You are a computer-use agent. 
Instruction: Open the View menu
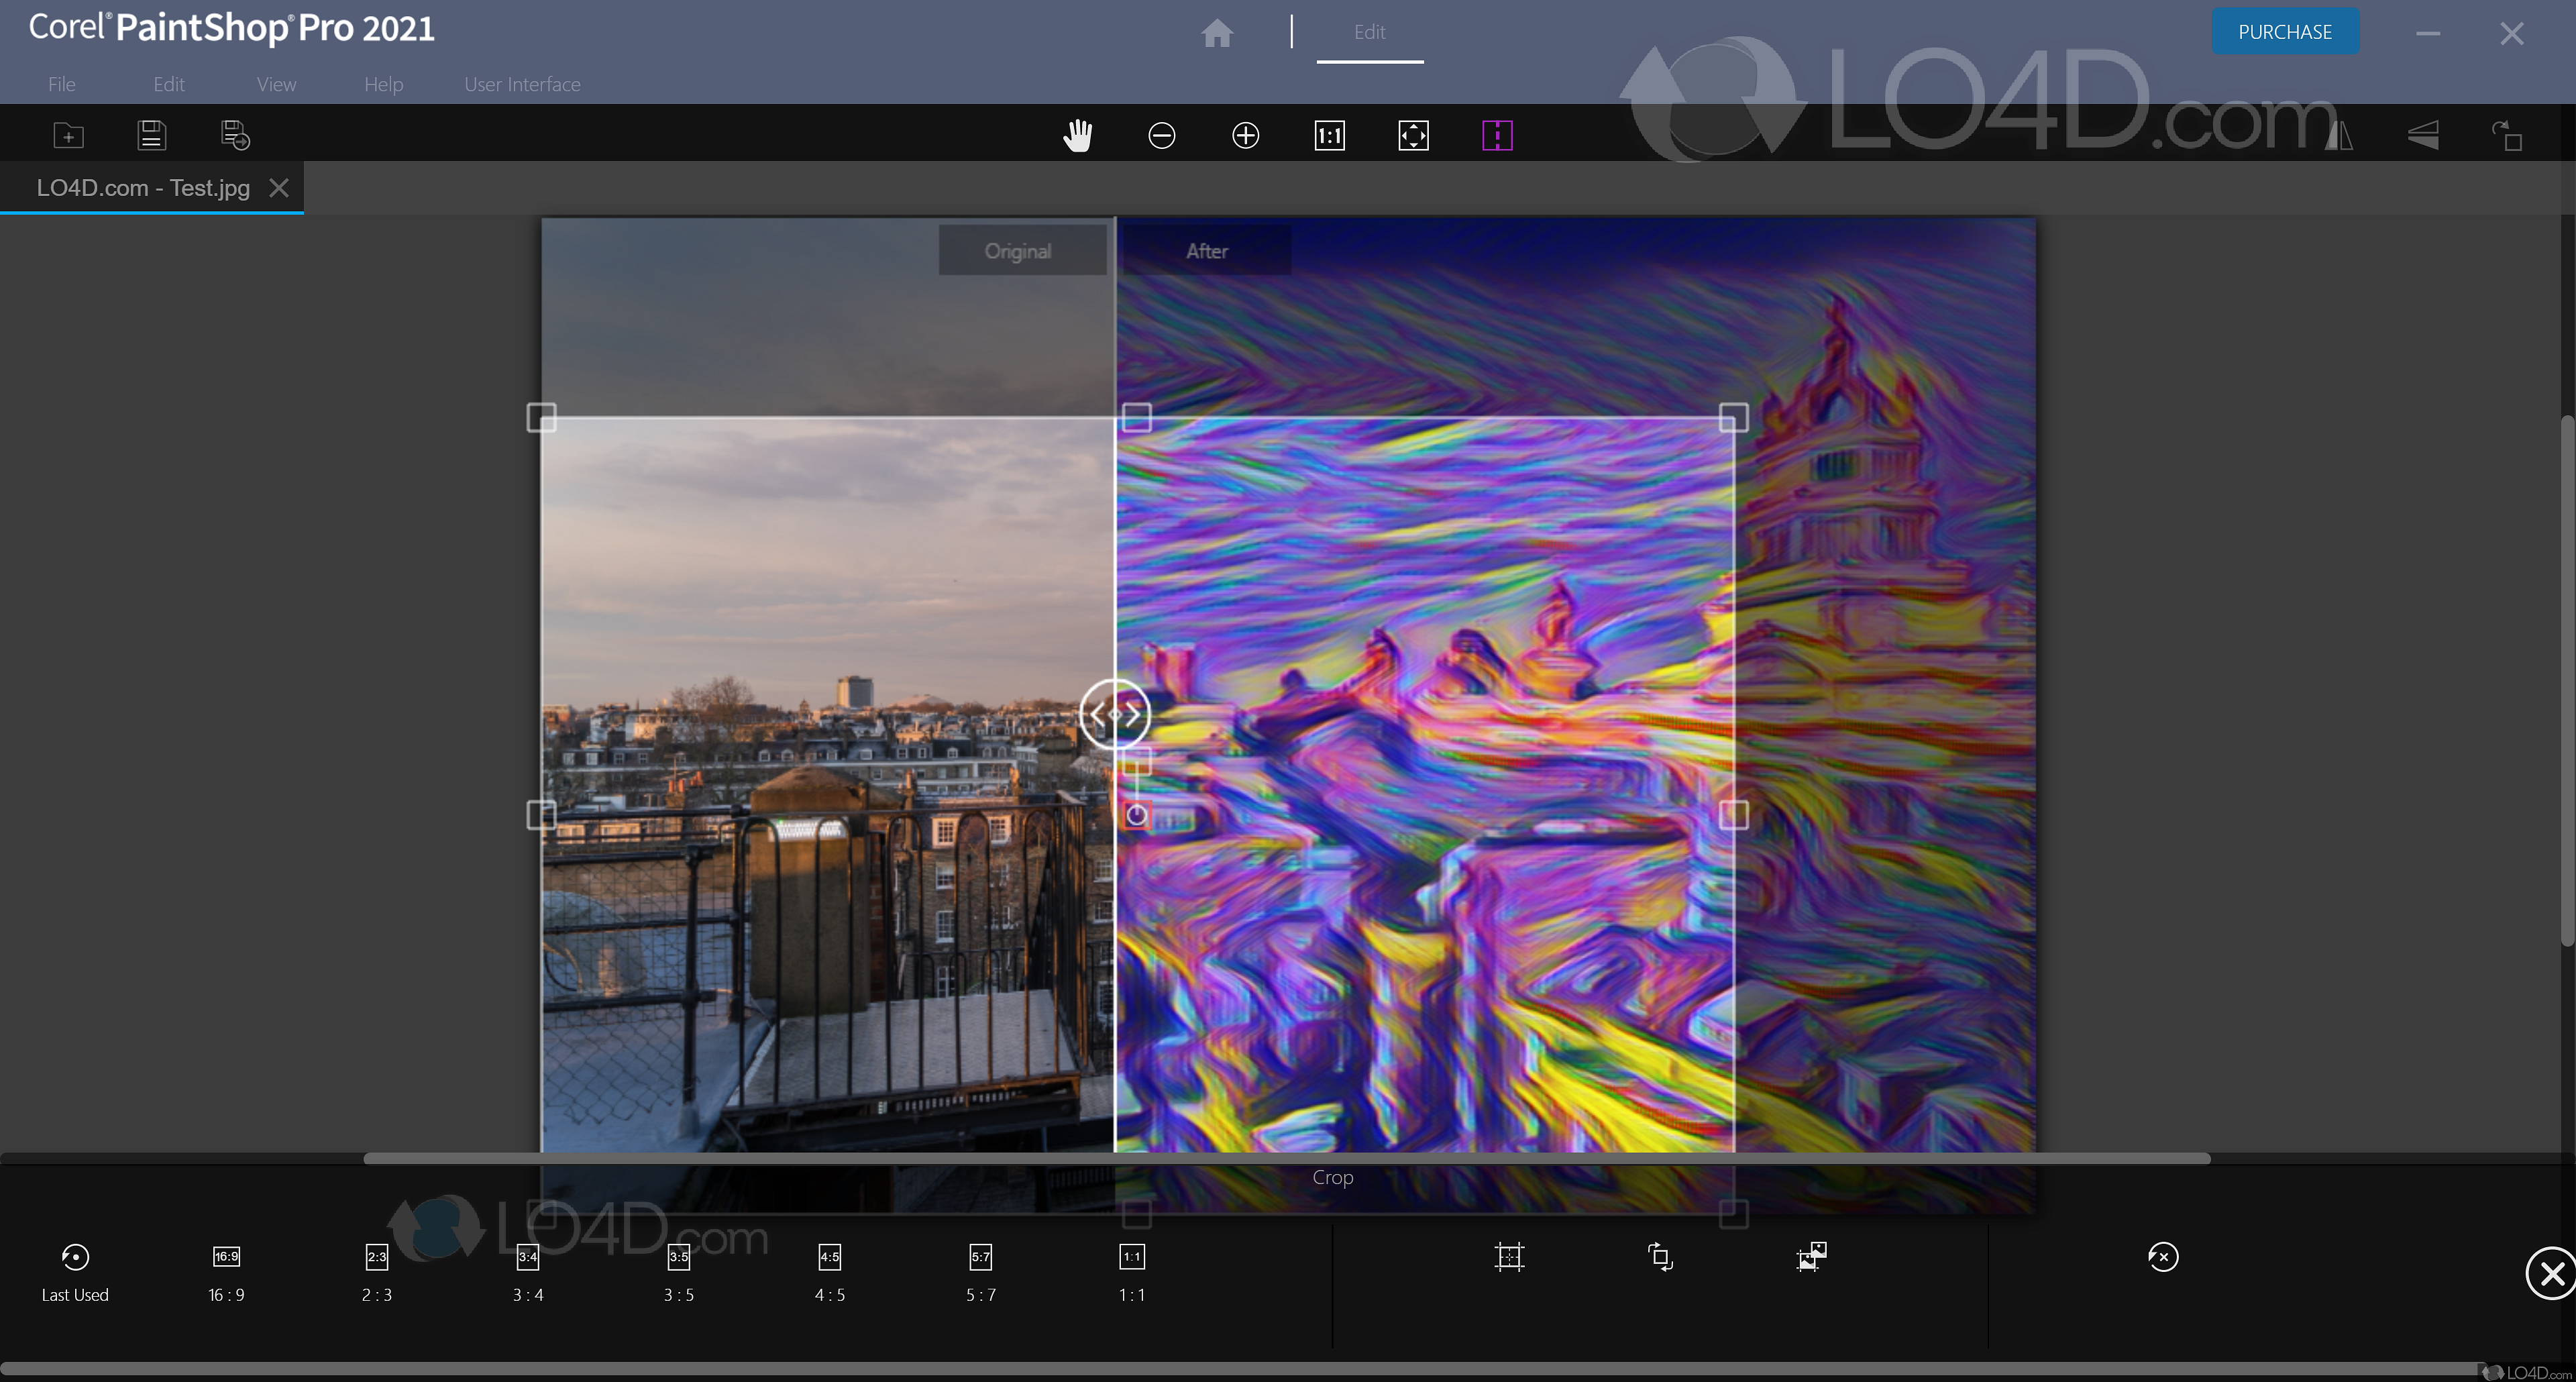pyautogui.click(x=276, y=84)
